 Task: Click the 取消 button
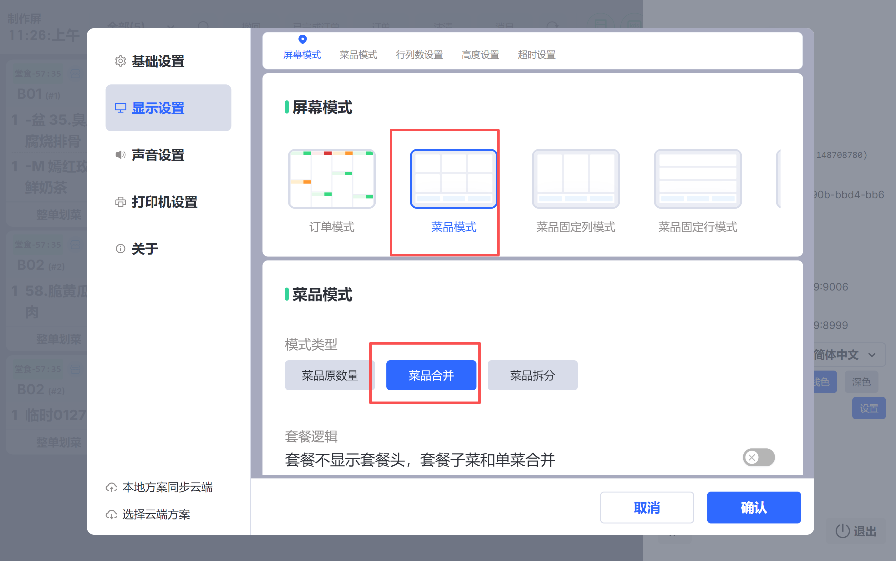point(647,507)
